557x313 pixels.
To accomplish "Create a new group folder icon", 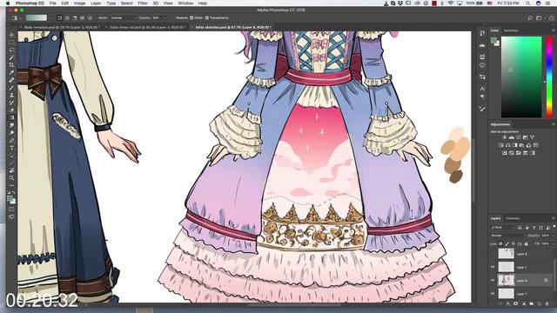I will point(532,303).
